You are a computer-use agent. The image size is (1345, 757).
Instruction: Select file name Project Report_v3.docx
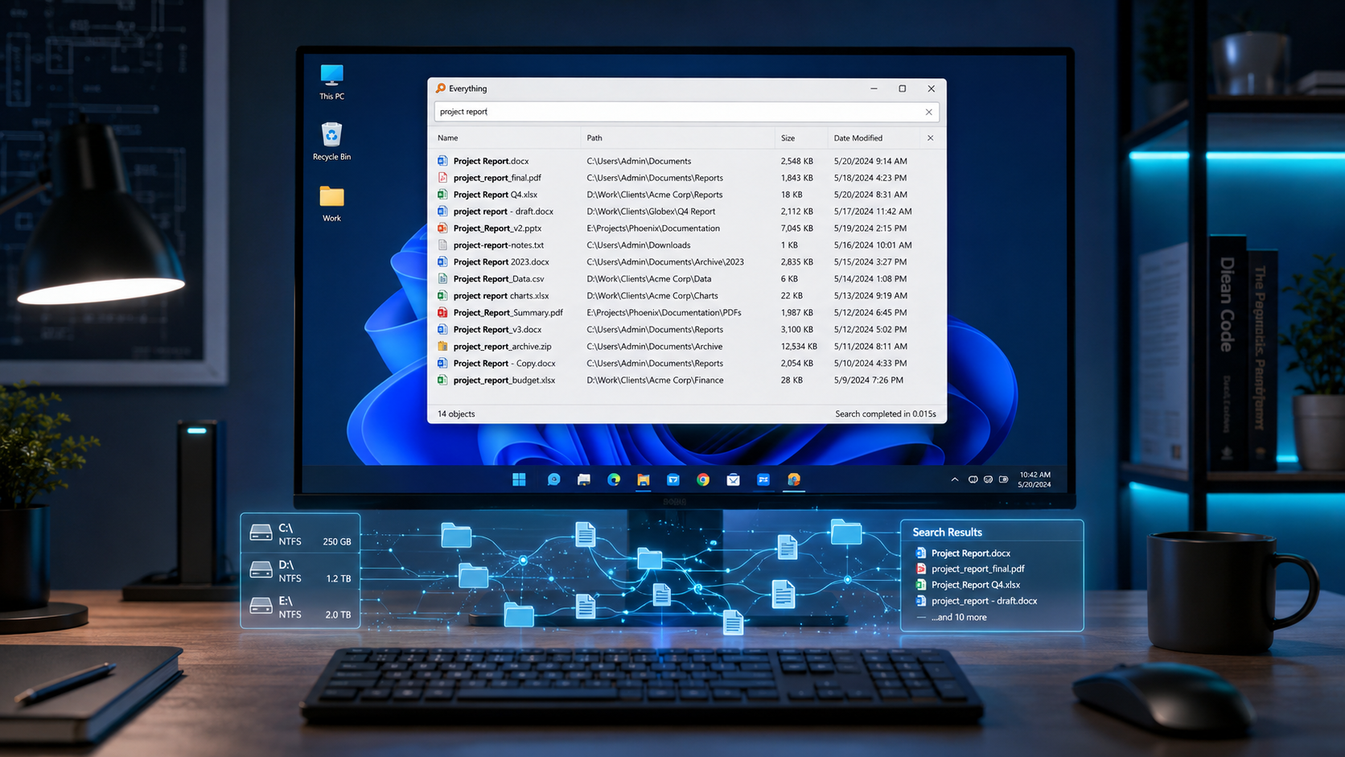pyautogui.click(x=498, y=330)
